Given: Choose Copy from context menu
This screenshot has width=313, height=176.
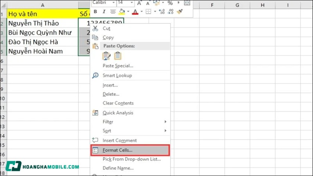Looking at the screenshot, I should [x=130, y=37].
